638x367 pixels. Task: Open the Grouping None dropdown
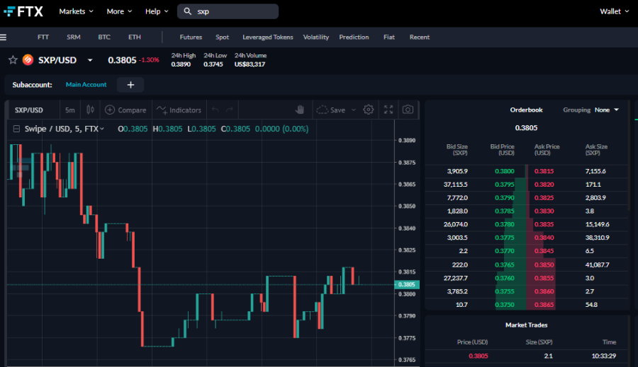(606, 110)
